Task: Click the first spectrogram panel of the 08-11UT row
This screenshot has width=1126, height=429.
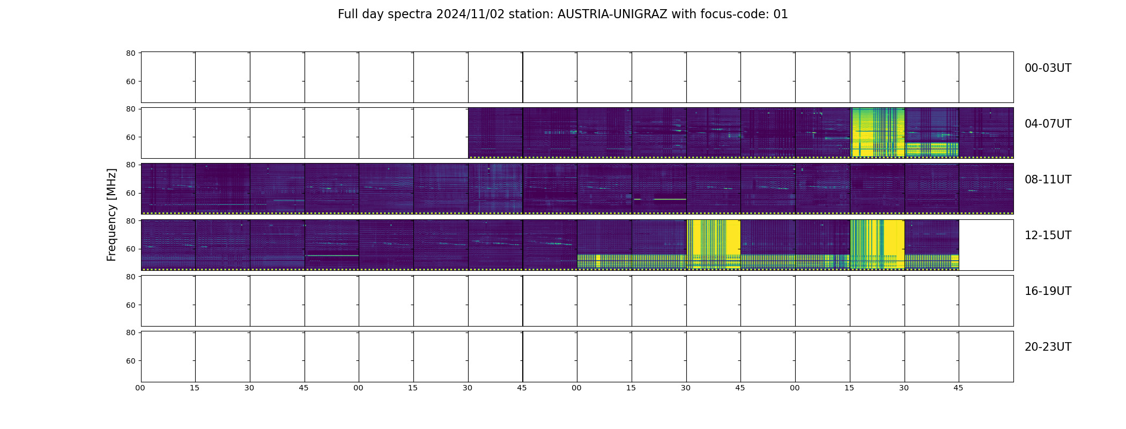Action: pos(168,188)
